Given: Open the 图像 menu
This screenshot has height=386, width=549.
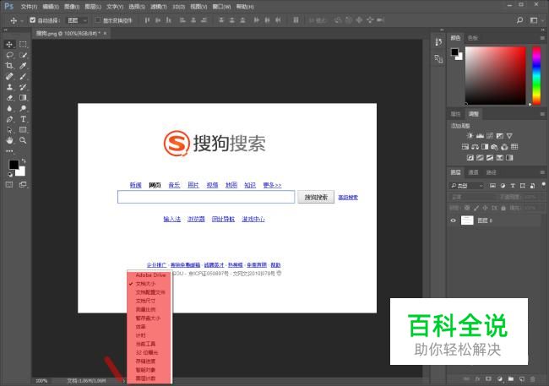Looking at the screenshot, I should point(72,7).
